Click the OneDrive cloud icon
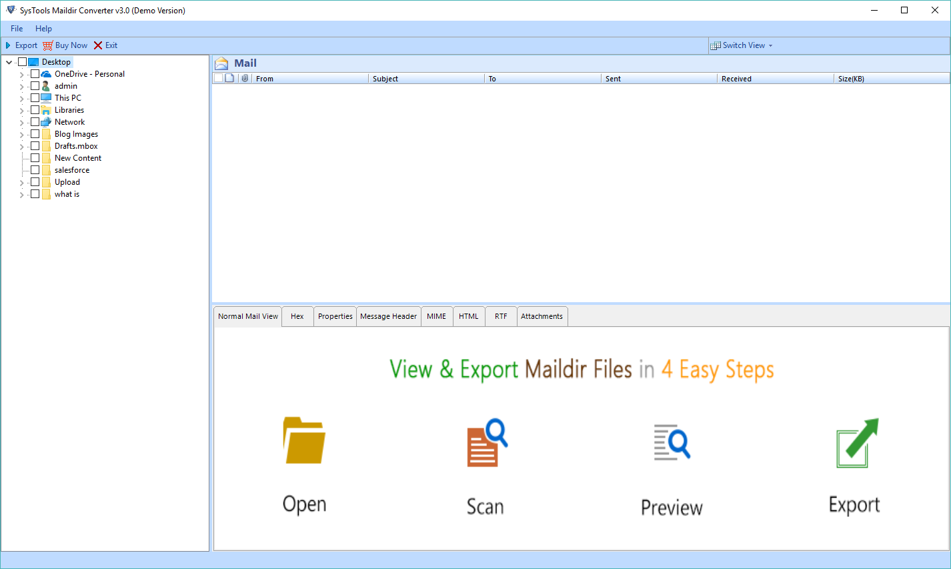 point(46,74)
